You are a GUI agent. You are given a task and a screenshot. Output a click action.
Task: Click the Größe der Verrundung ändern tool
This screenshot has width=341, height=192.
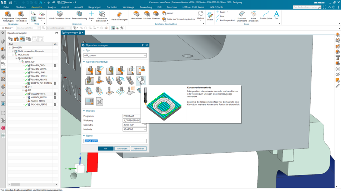178,19
